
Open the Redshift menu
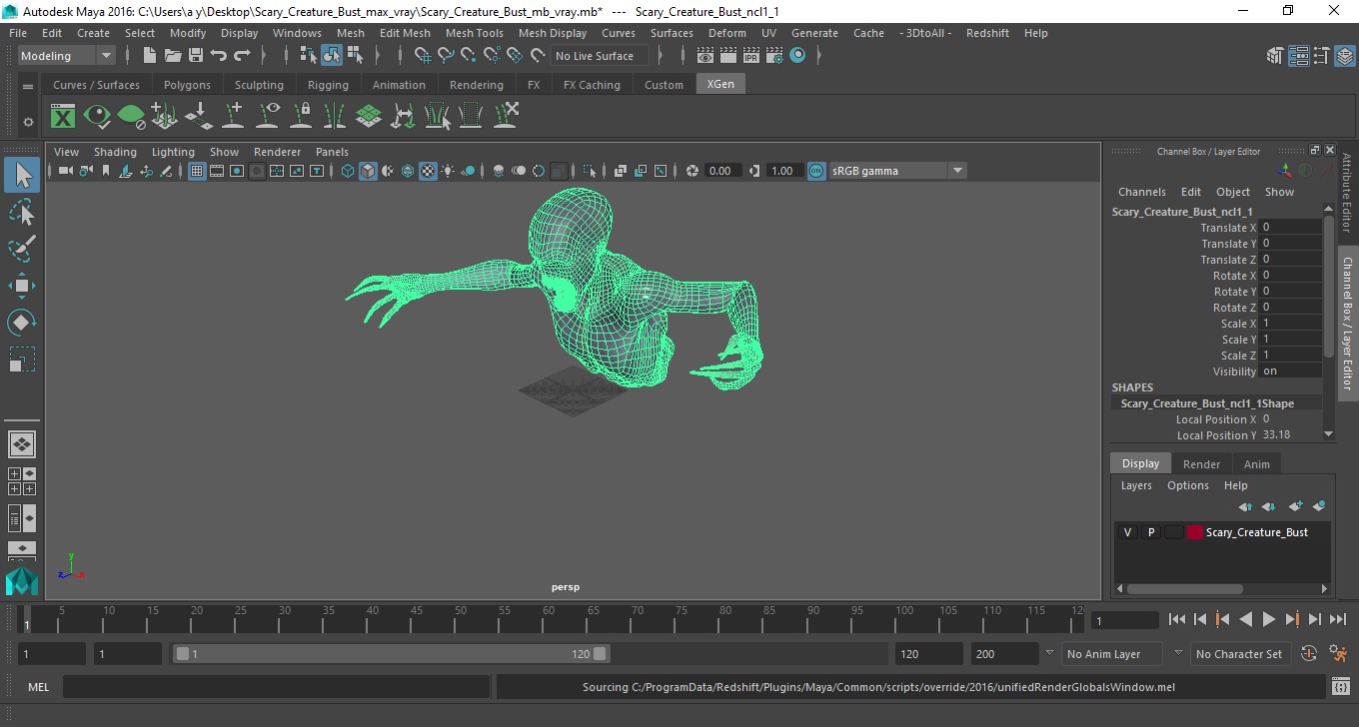(987, 33)
